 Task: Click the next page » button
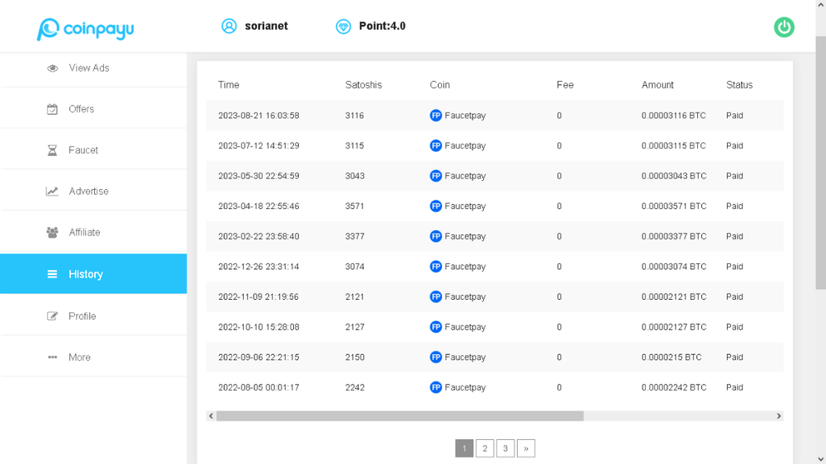[x=526, y=448]
